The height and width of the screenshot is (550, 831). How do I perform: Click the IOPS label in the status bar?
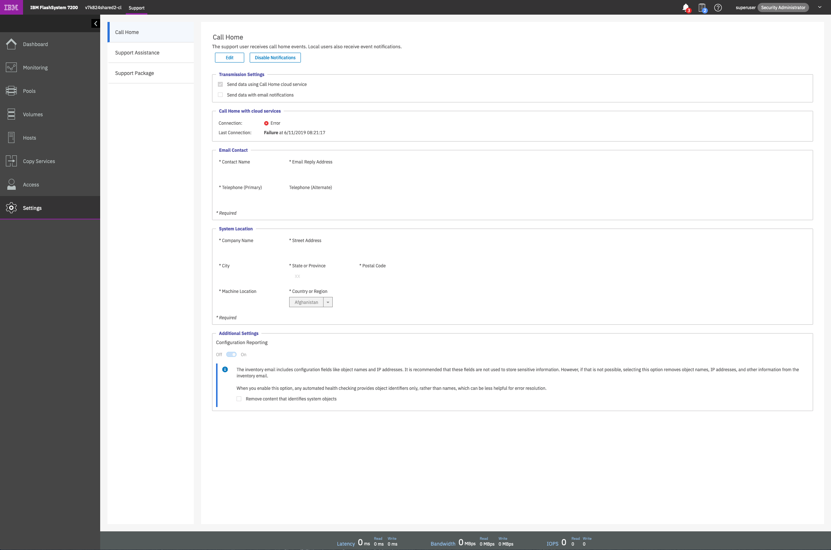pyautogui.click(x=552, y=543)
